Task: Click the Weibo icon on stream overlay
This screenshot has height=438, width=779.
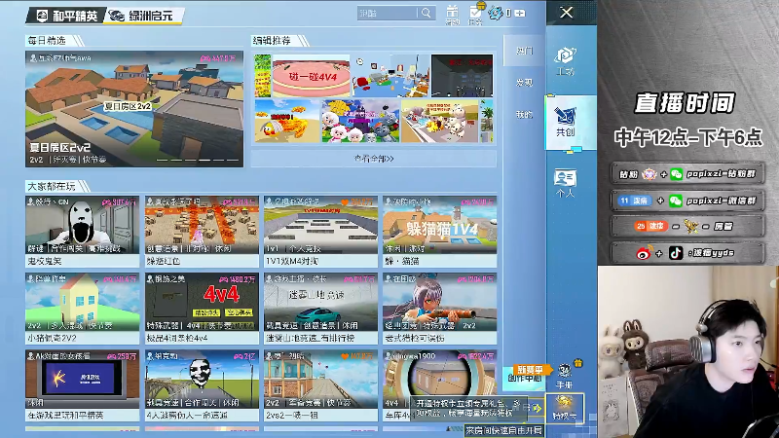Action: click(644, 253)
